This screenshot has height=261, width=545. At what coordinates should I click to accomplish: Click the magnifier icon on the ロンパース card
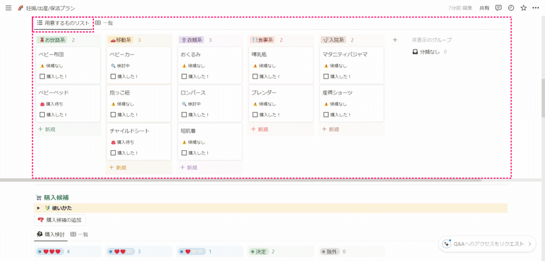(184, 104)
